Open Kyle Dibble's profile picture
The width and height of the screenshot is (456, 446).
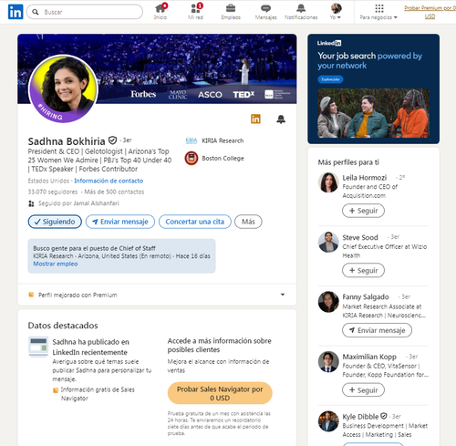click(x=328, y=421)
